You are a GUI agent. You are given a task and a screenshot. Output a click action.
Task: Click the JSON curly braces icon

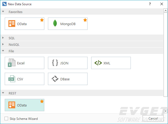[55, 63]
